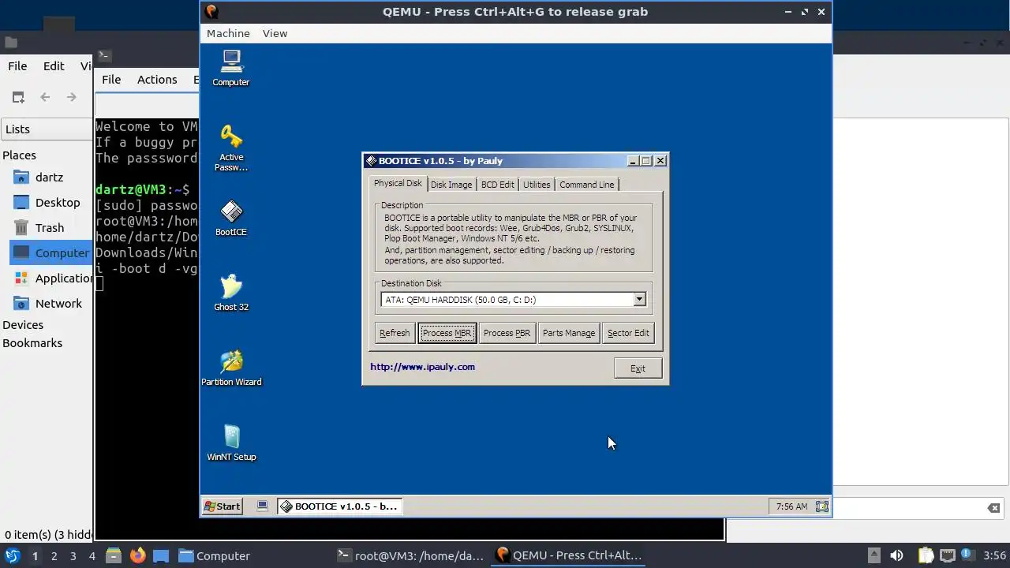The width and height of the screenshot is (1010, 568).
Task: Select Trash in Places
Action: (50, 228)
